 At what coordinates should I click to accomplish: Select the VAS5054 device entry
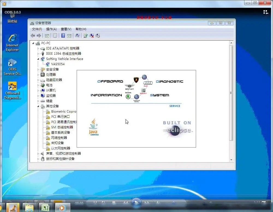[x=58, y=64]
